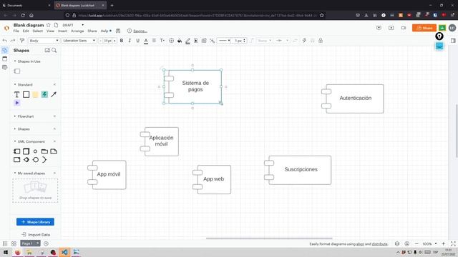Open the zoom level 100% dropdown

tap(429, 243)
